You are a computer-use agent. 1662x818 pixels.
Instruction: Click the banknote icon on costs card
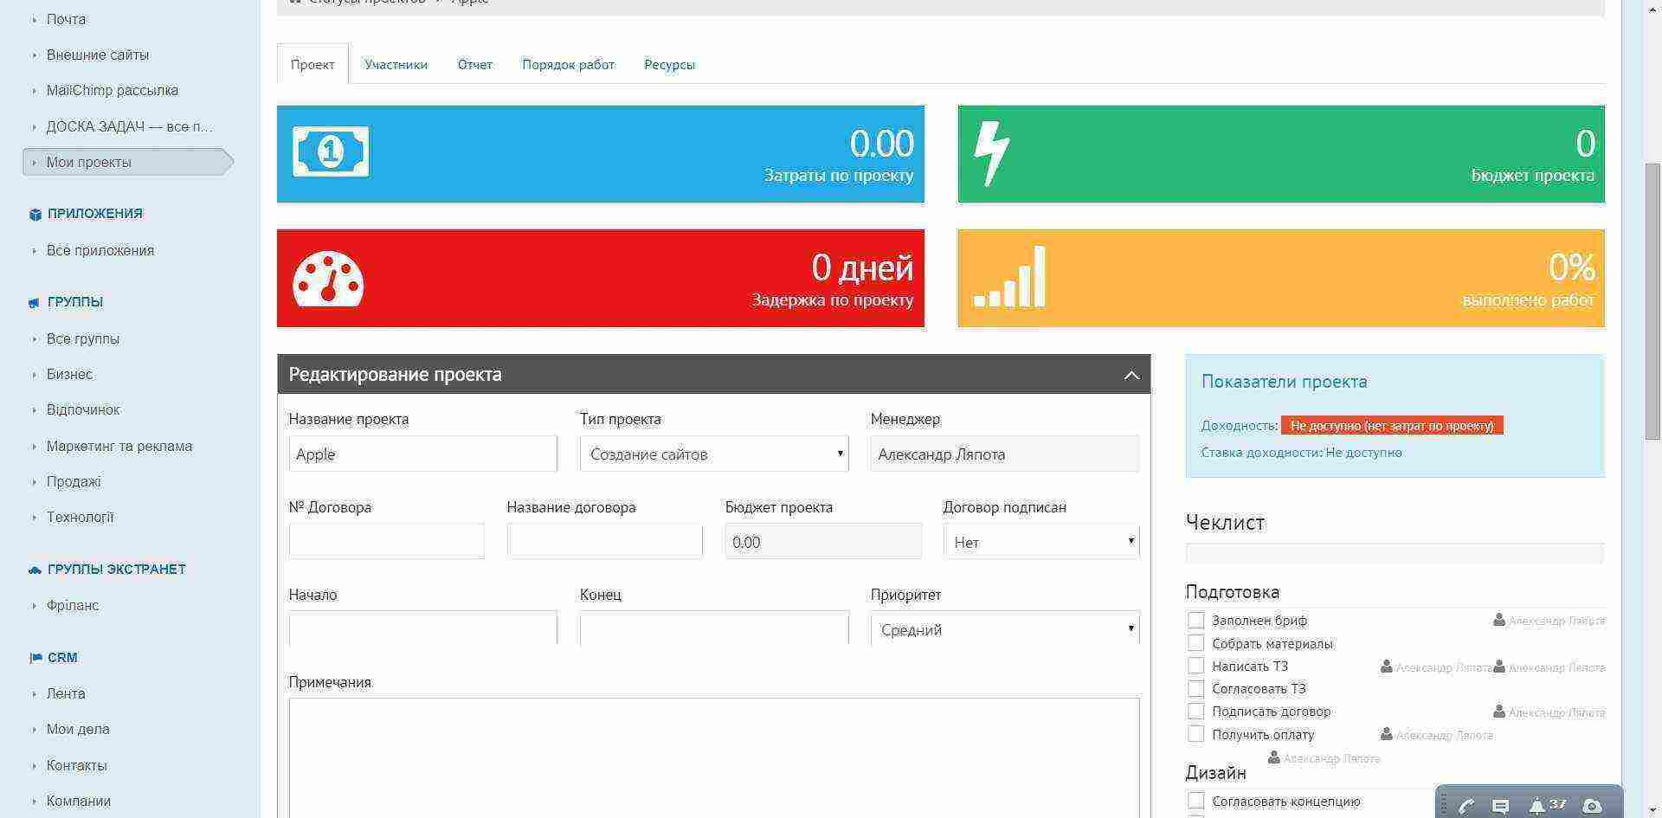(x=331, y=151)
